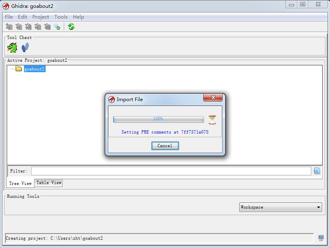Open the Tools menu
Image resolution: width=330 pixels, height=248 pixels.
pyautogui.click(x=61, y=17)
